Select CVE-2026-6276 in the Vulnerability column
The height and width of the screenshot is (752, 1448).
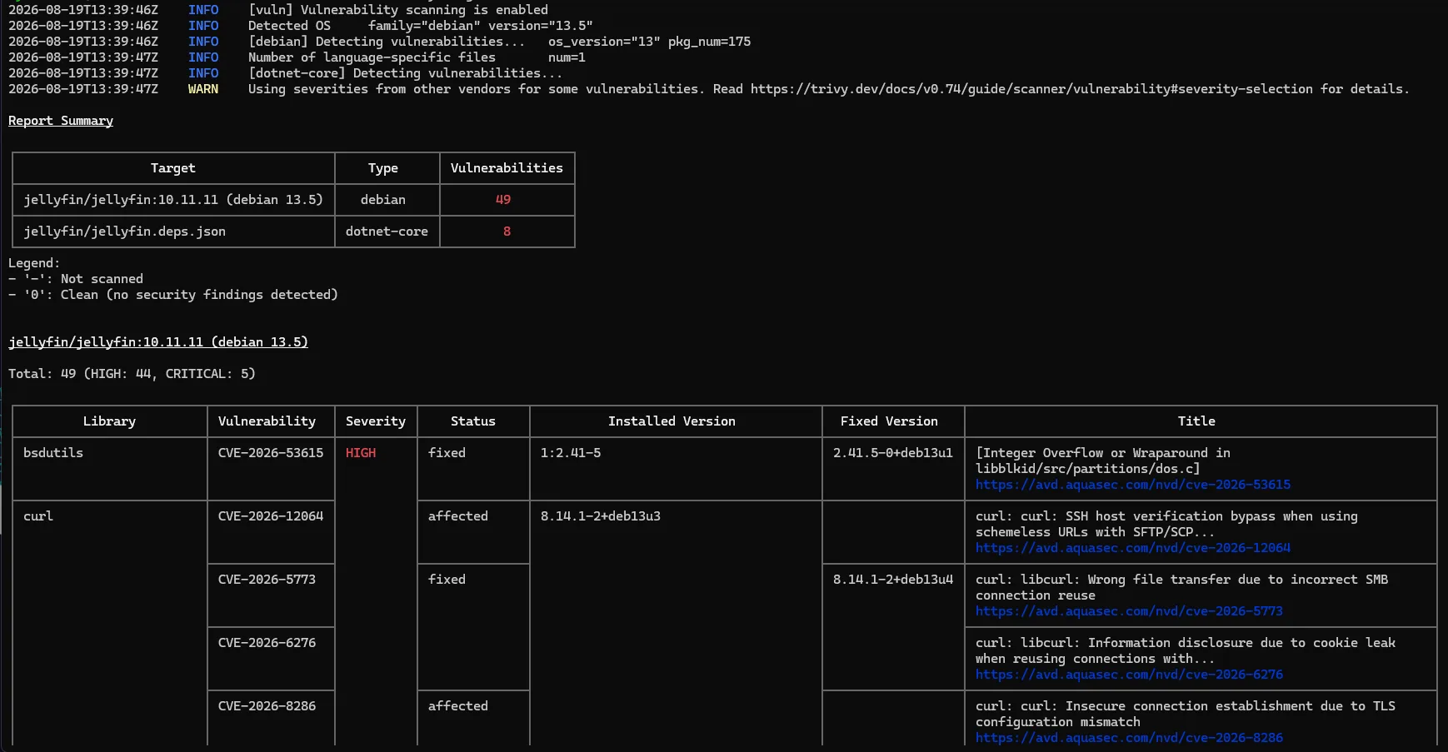(x=267, y=643)
